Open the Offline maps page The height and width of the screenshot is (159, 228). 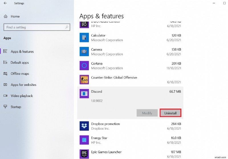point(20,74)
